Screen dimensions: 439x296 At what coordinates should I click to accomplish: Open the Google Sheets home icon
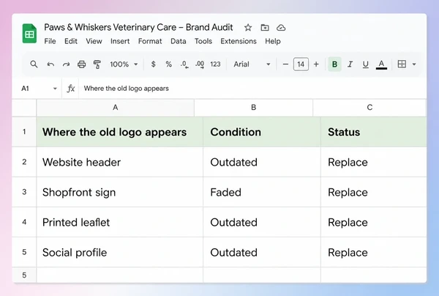[x=29, y=34]
